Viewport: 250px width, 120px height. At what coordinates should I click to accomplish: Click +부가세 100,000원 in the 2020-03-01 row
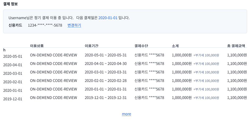[x=206, y=72]
